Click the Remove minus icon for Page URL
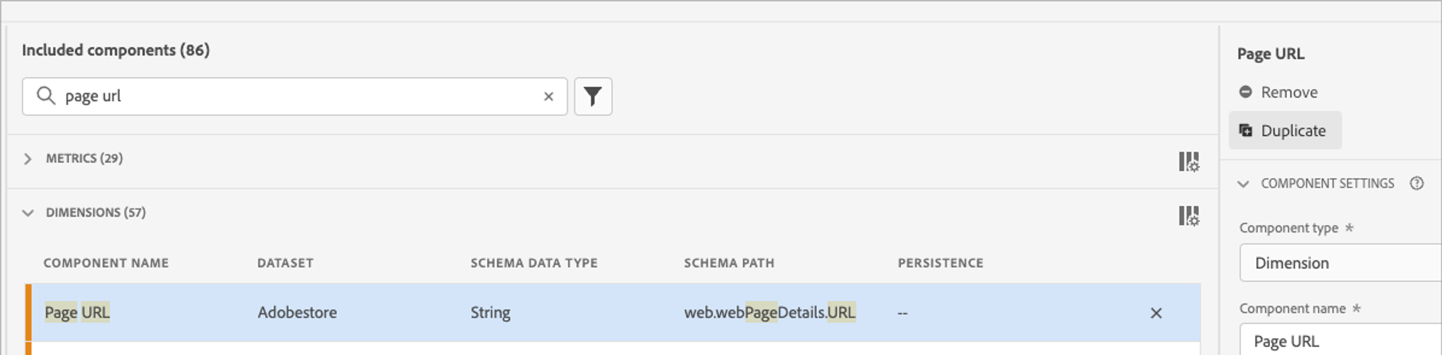 tap(1246, 92)
